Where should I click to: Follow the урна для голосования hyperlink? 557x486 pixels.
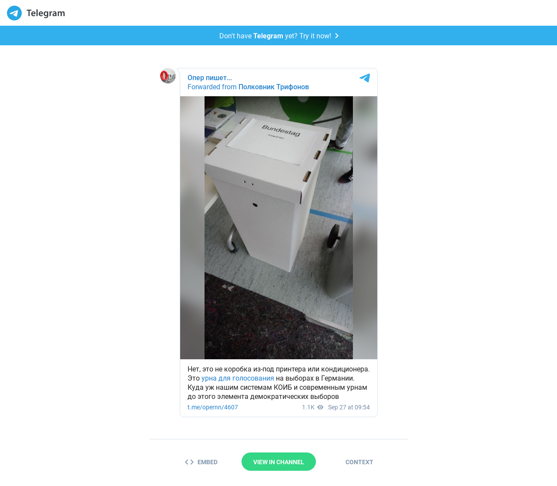tap(238, 378)
